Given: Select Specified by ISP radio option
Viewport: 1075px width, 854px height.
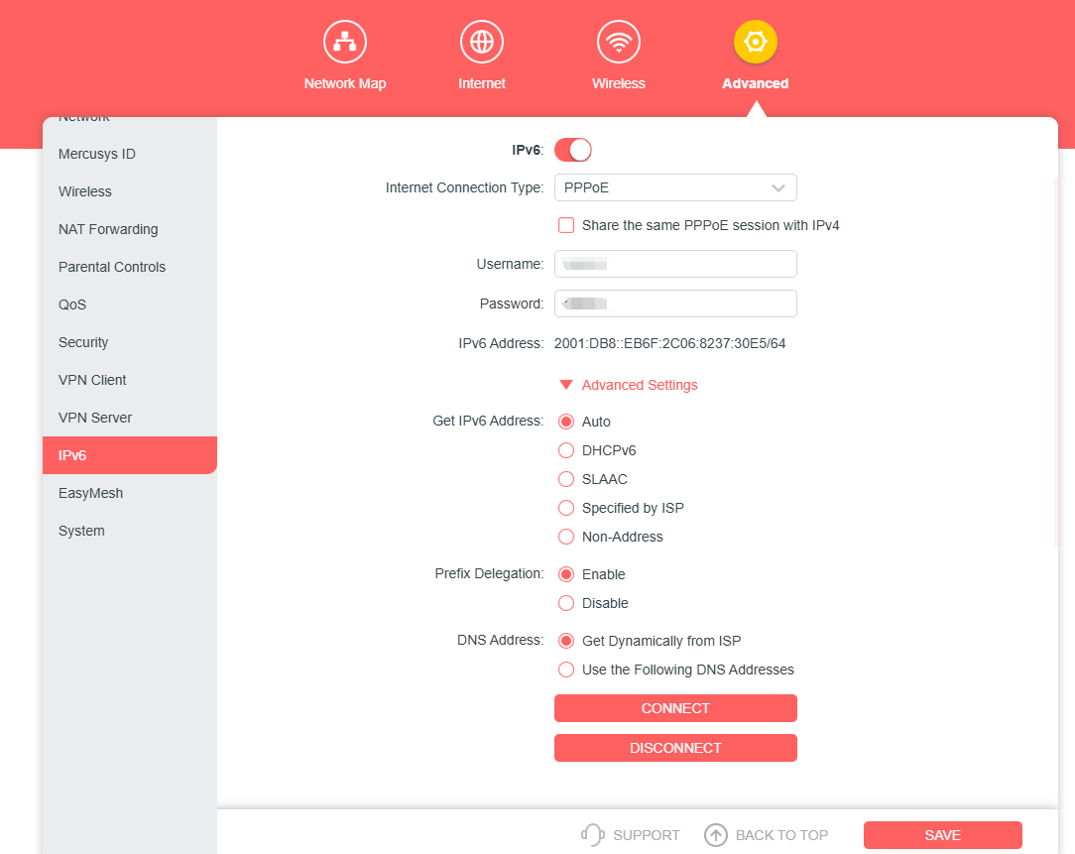Looking at the screenshot, I should (565, 508).
